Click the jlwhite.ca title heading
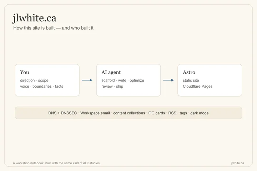Image resolution: width=257 pixels, height=171 pixels. 34,18
